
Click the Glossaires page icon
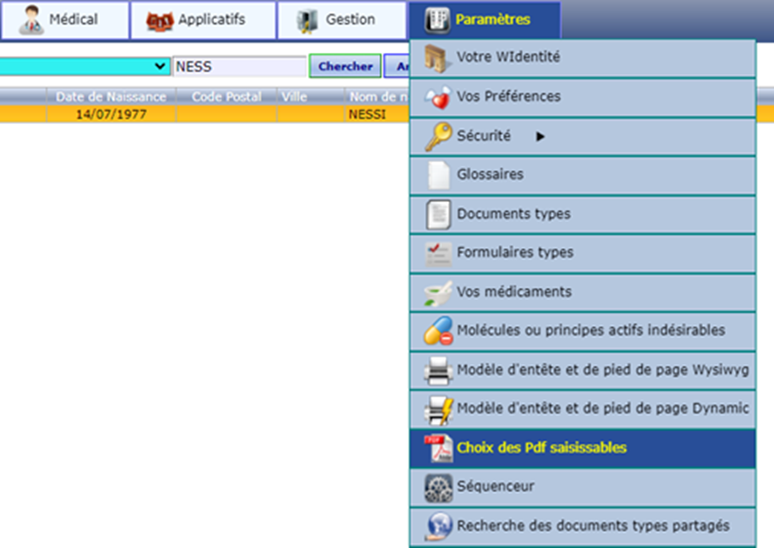[438, 176]
